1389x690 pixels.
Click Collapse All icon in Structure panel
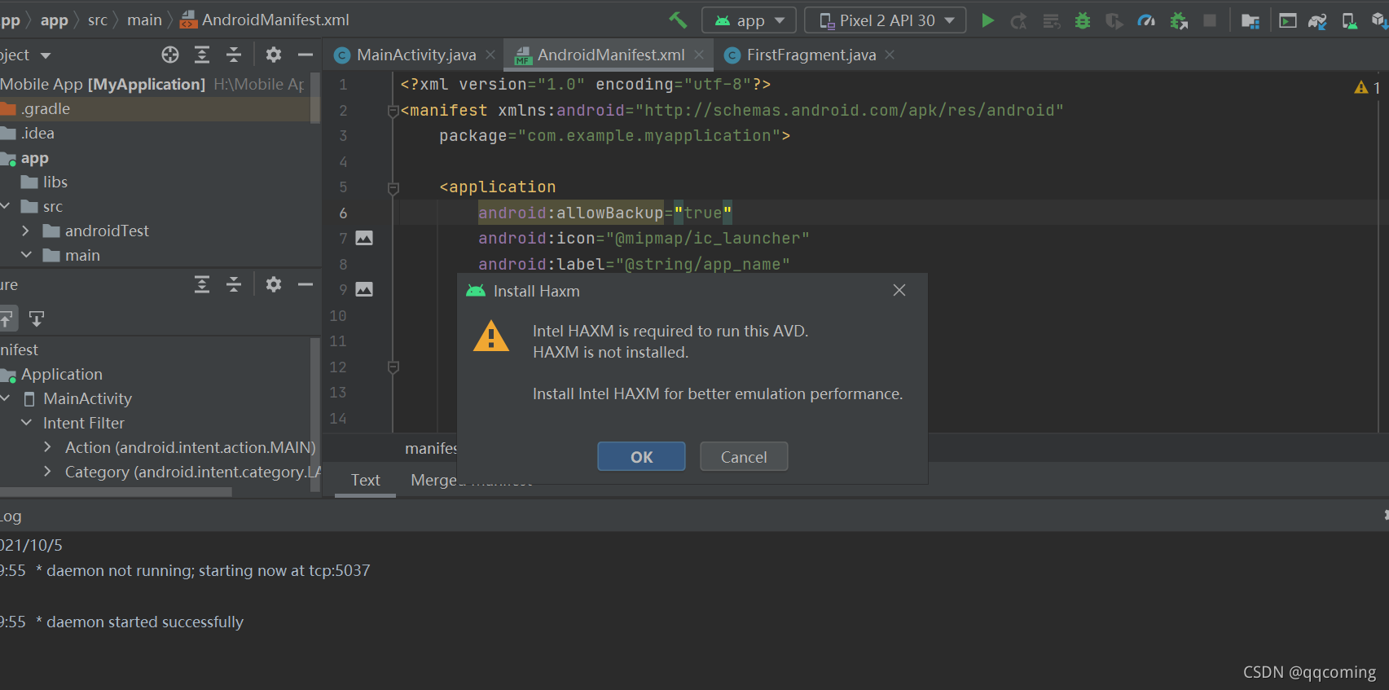pyautogui.click(x=234, y=284)
